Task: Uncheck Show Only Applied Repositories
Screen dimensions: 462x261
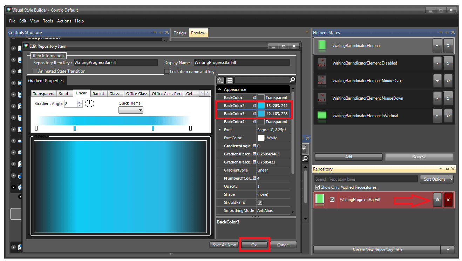Action: (x=317, y=187)
